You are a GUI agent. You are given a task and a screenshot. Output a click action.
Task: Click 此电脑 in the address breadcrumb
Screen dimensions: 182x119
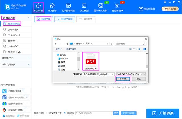tap(79, 44)
